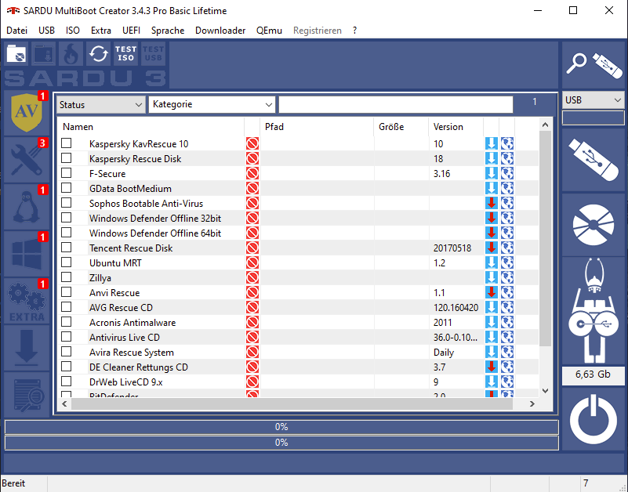628x492 pixels.
Task: Check the Kaspersky KavRescue 10 checkbox
Action: pyautogui.click(x=67, y=143)
